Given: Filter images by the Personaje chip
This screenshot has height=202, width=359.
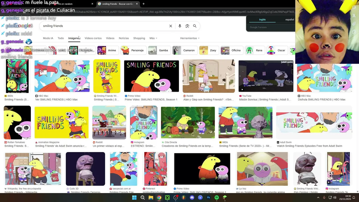Looking at the screenshot, I should coord(134,50).
